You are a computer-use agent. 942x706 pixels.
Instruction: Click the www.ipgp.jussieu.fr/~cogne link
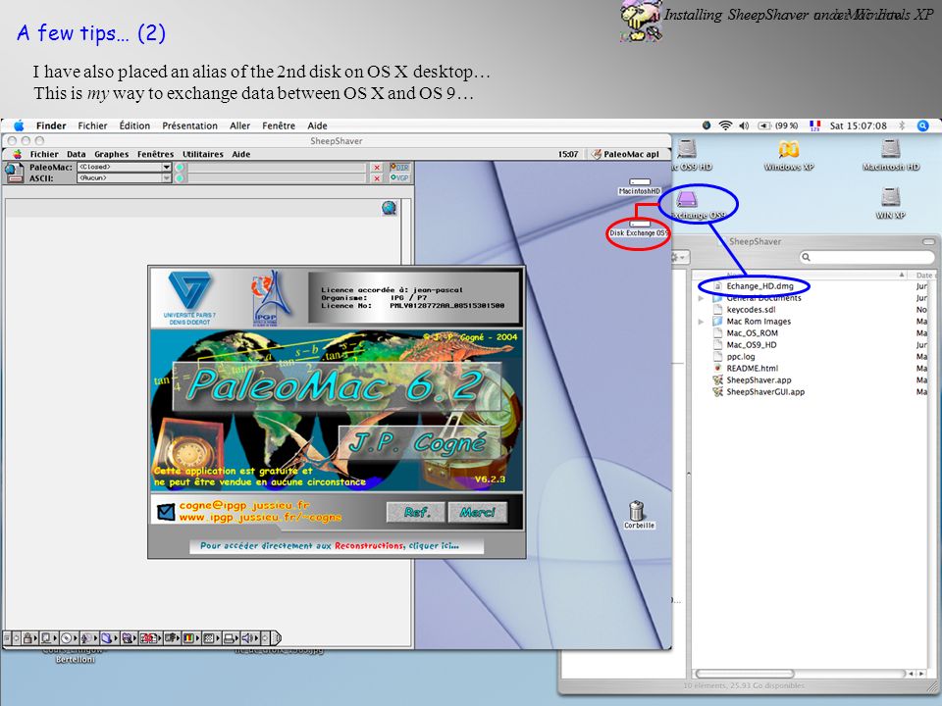tap(260, 517)
